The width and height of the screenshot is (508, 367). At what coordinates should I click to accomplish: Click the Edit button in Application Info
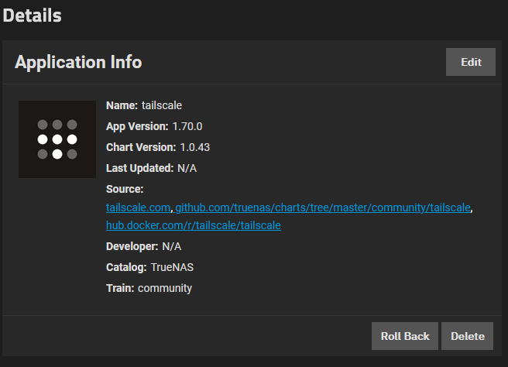(x=470, y=62)
